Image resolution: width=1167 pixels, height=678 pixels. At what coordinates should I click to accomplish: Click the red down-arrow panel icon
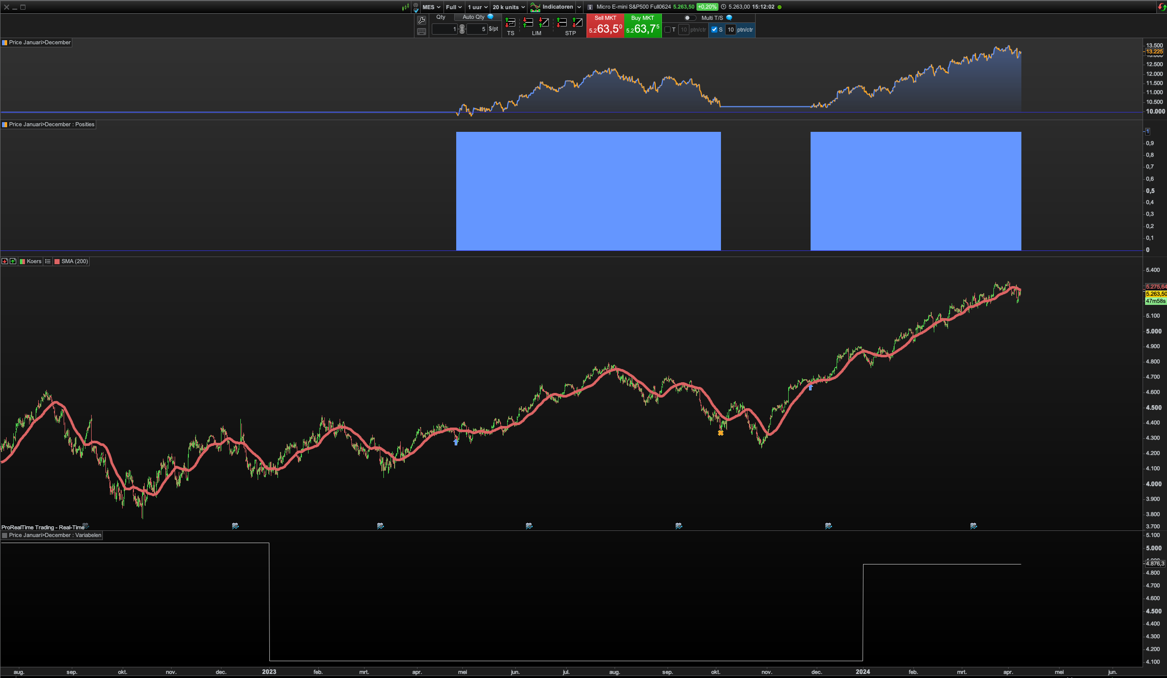point(5,261)
